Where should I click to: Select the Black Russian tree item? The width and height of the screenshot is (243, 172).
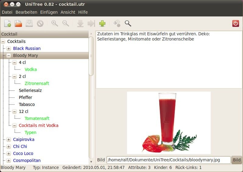[x=27, y=48]
